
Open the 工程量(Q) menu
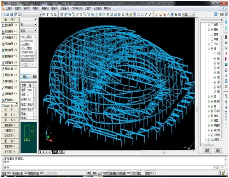(x=65, y=9)
